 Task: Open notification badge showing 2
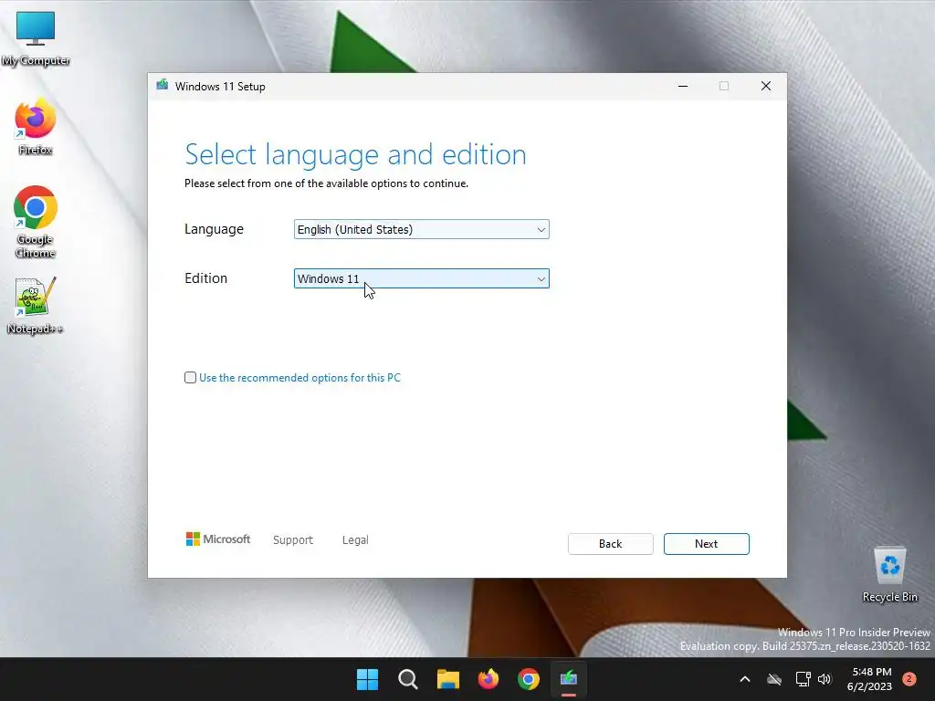click(909, 679)
